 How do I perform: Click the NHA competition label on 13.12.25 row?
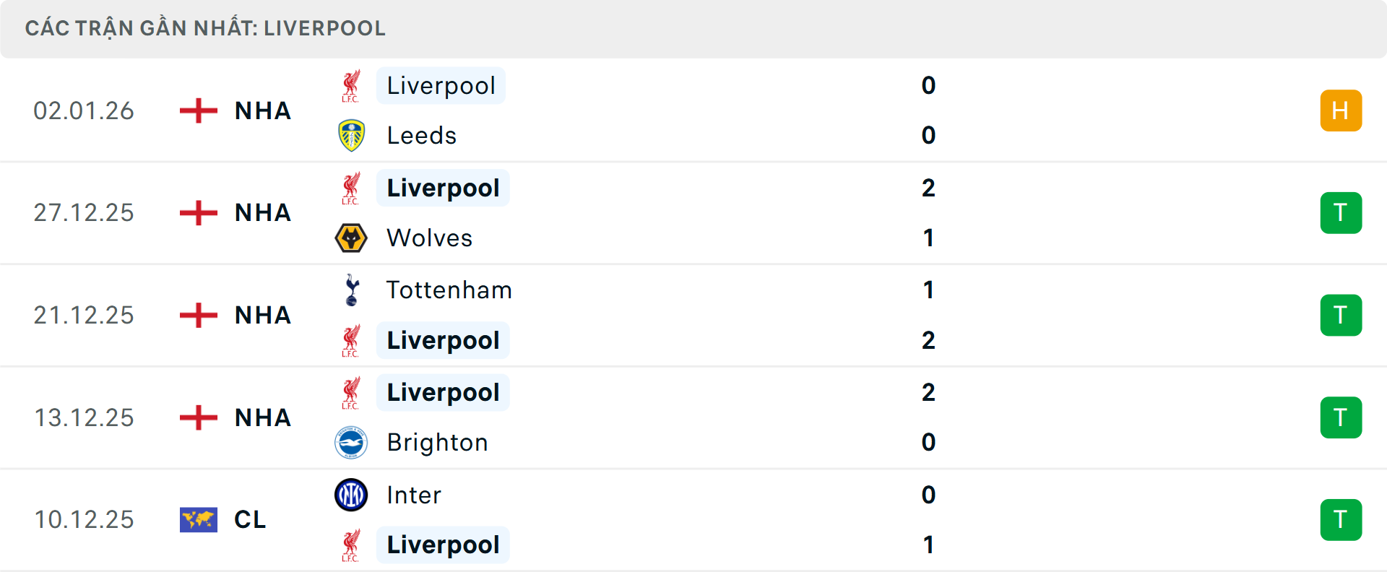263,417
